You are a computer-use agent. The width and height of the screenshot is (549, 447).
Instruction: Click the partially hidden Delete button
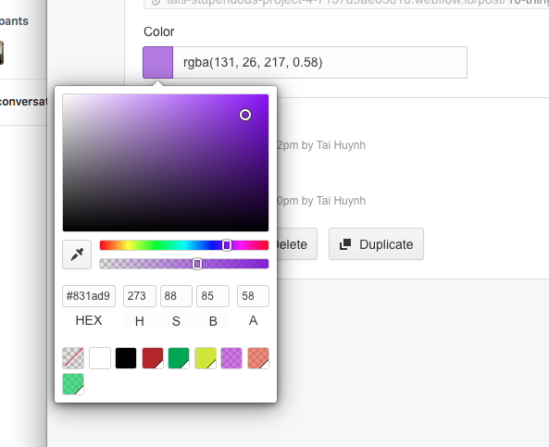tap(297, 244)
